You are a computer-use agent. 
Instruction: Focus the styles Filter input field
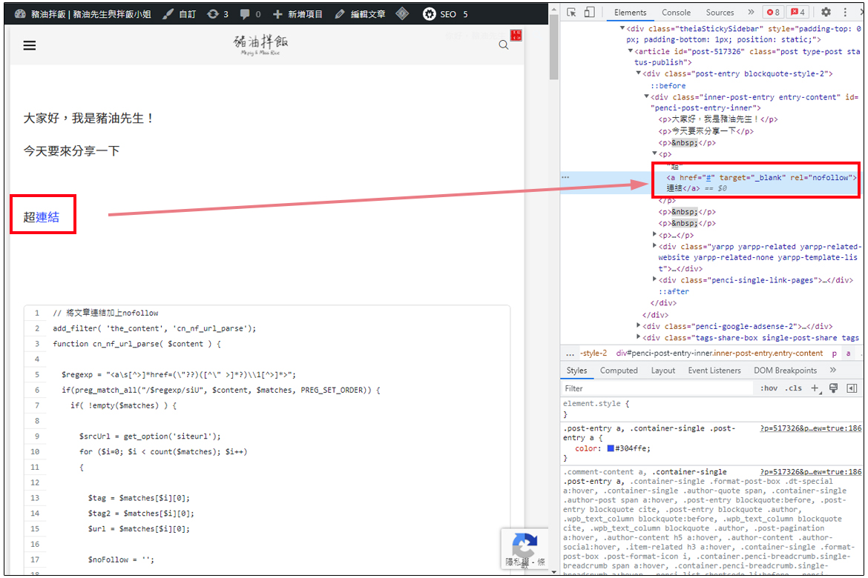coord(657,388)
